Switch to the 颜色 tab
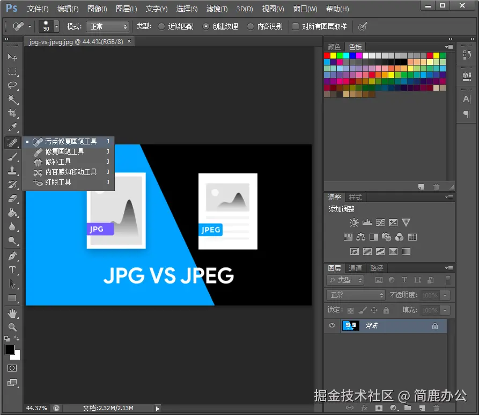This screenshot has height=415, width=479. (x=334, y=47)
